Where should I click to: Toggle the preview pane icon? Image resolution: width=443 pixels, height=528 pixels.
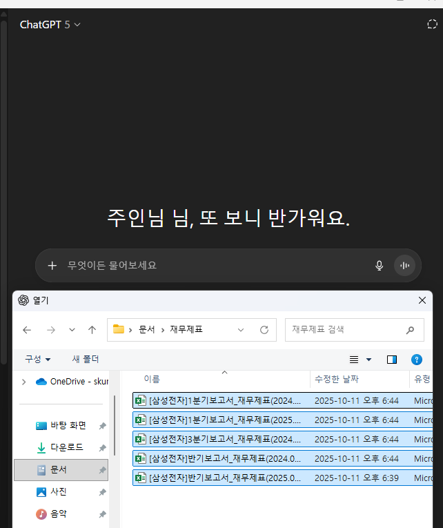point(391,360)
